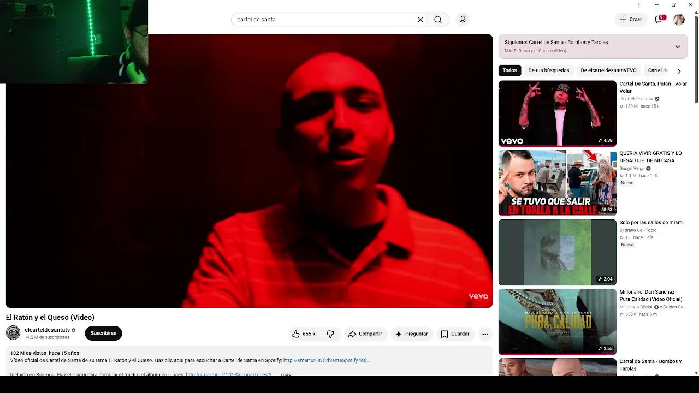Open the 'Bombos y Tarolas' video thumbnail
The image size is (699, 393).
click(x=557, y=367)
